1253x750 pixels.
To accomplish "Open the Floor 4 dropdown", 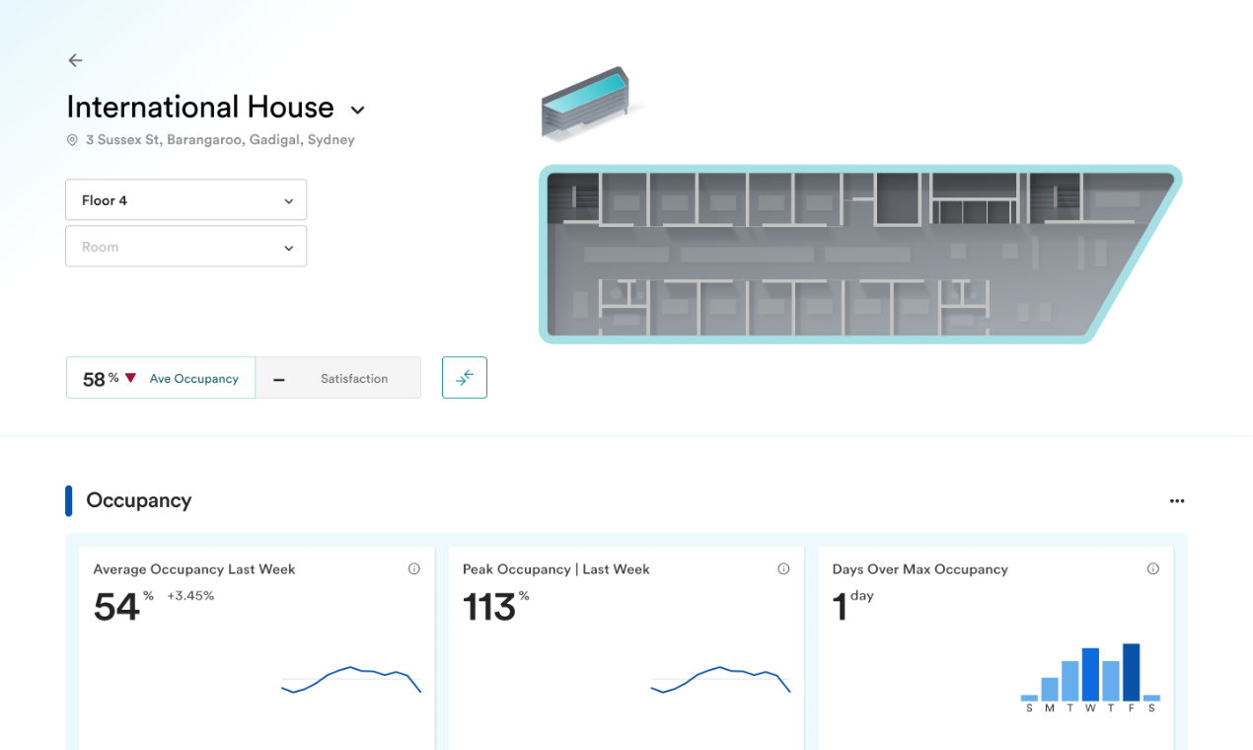I will pyautogui.click(x=186, y=199).
